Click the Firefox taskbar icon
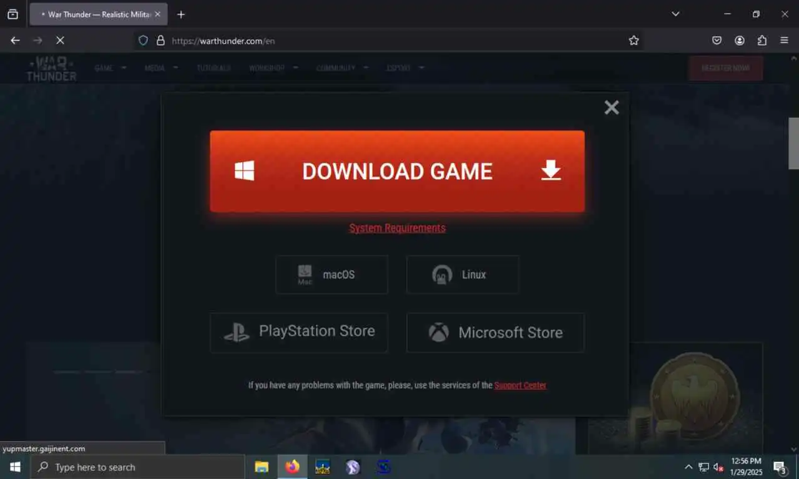The height and width of the screenshot is (479, 799). pyautogui.click(x=292, y=467)
